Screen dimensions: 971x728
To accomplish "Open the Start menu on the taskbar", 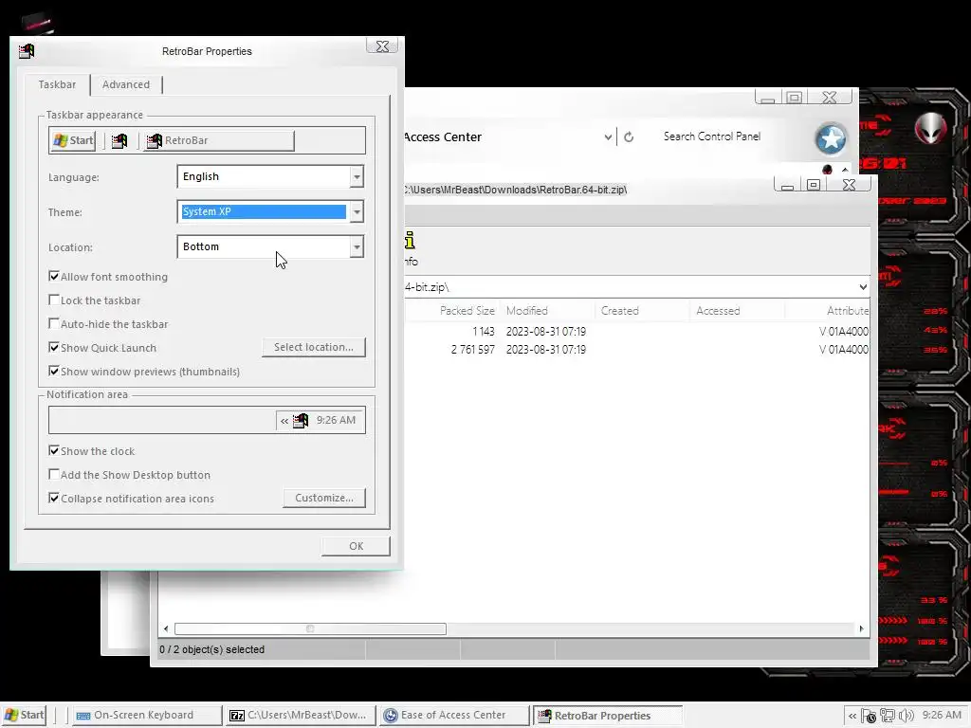I will point(24,715).
